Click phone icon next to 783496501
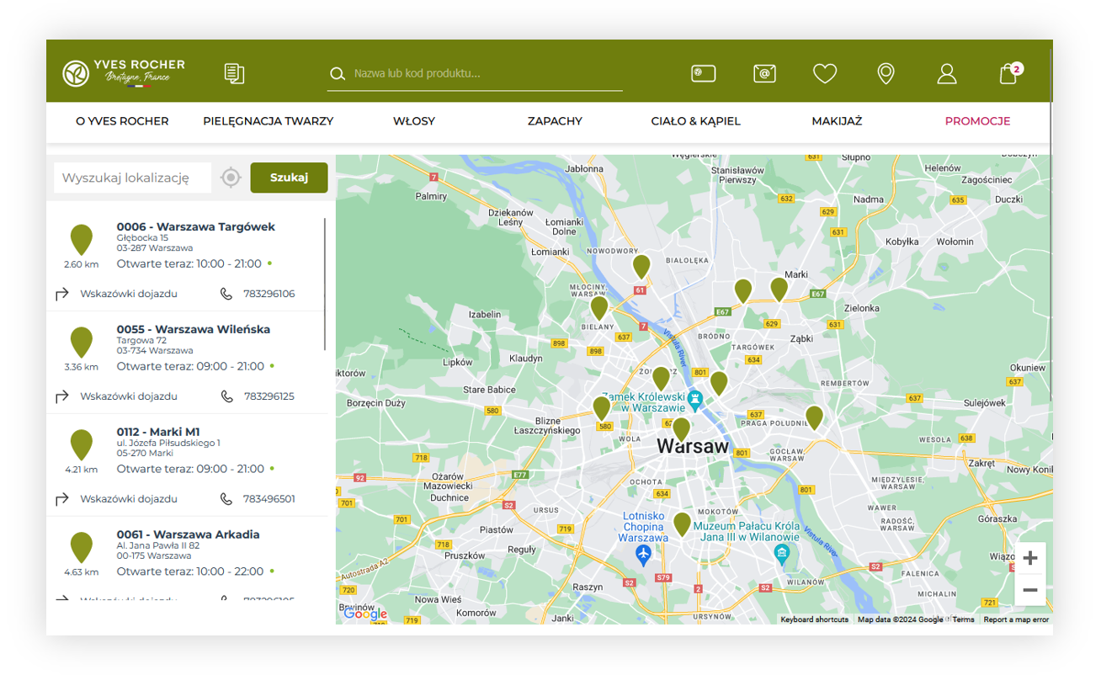Image resolution: width=1101 pixels, height=675 pixels. 226,499
